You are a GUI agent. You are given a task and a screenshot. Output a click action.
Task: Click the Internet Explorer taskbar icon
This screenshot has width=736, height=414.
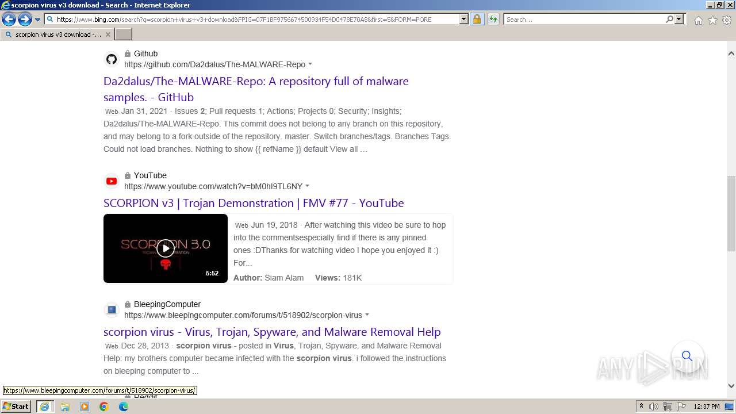(44, 407)
